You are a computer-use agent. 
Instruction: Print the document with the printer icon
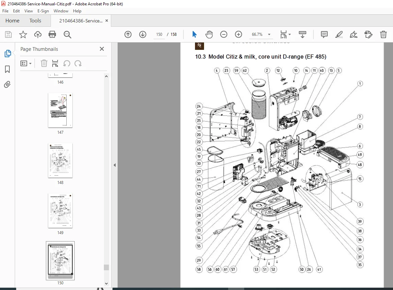click(52, 34)
